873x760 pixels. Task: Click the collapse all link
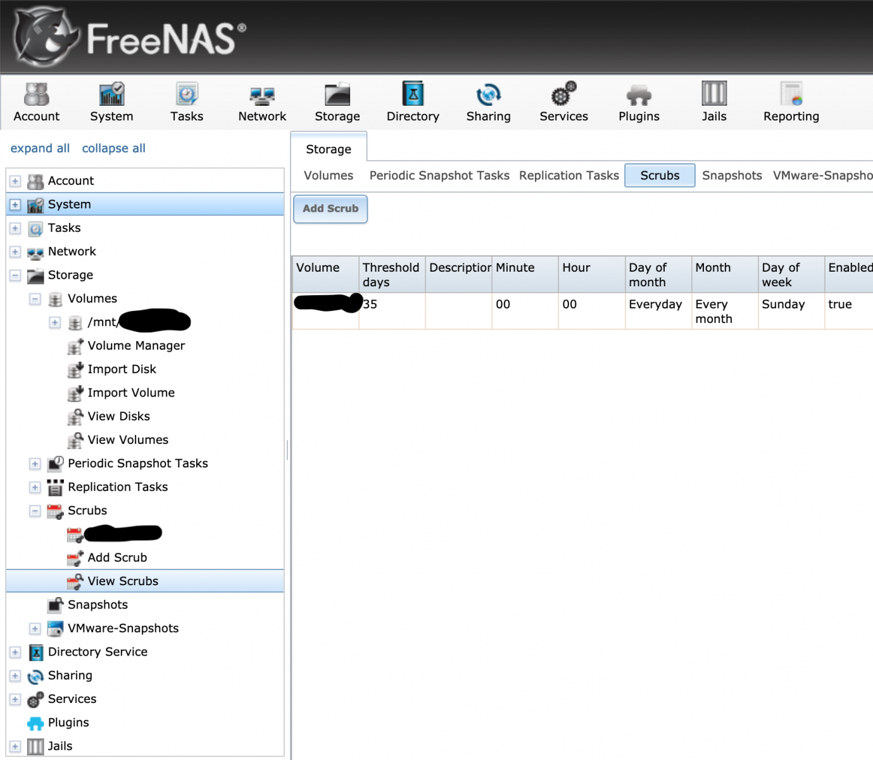point(114,148)
